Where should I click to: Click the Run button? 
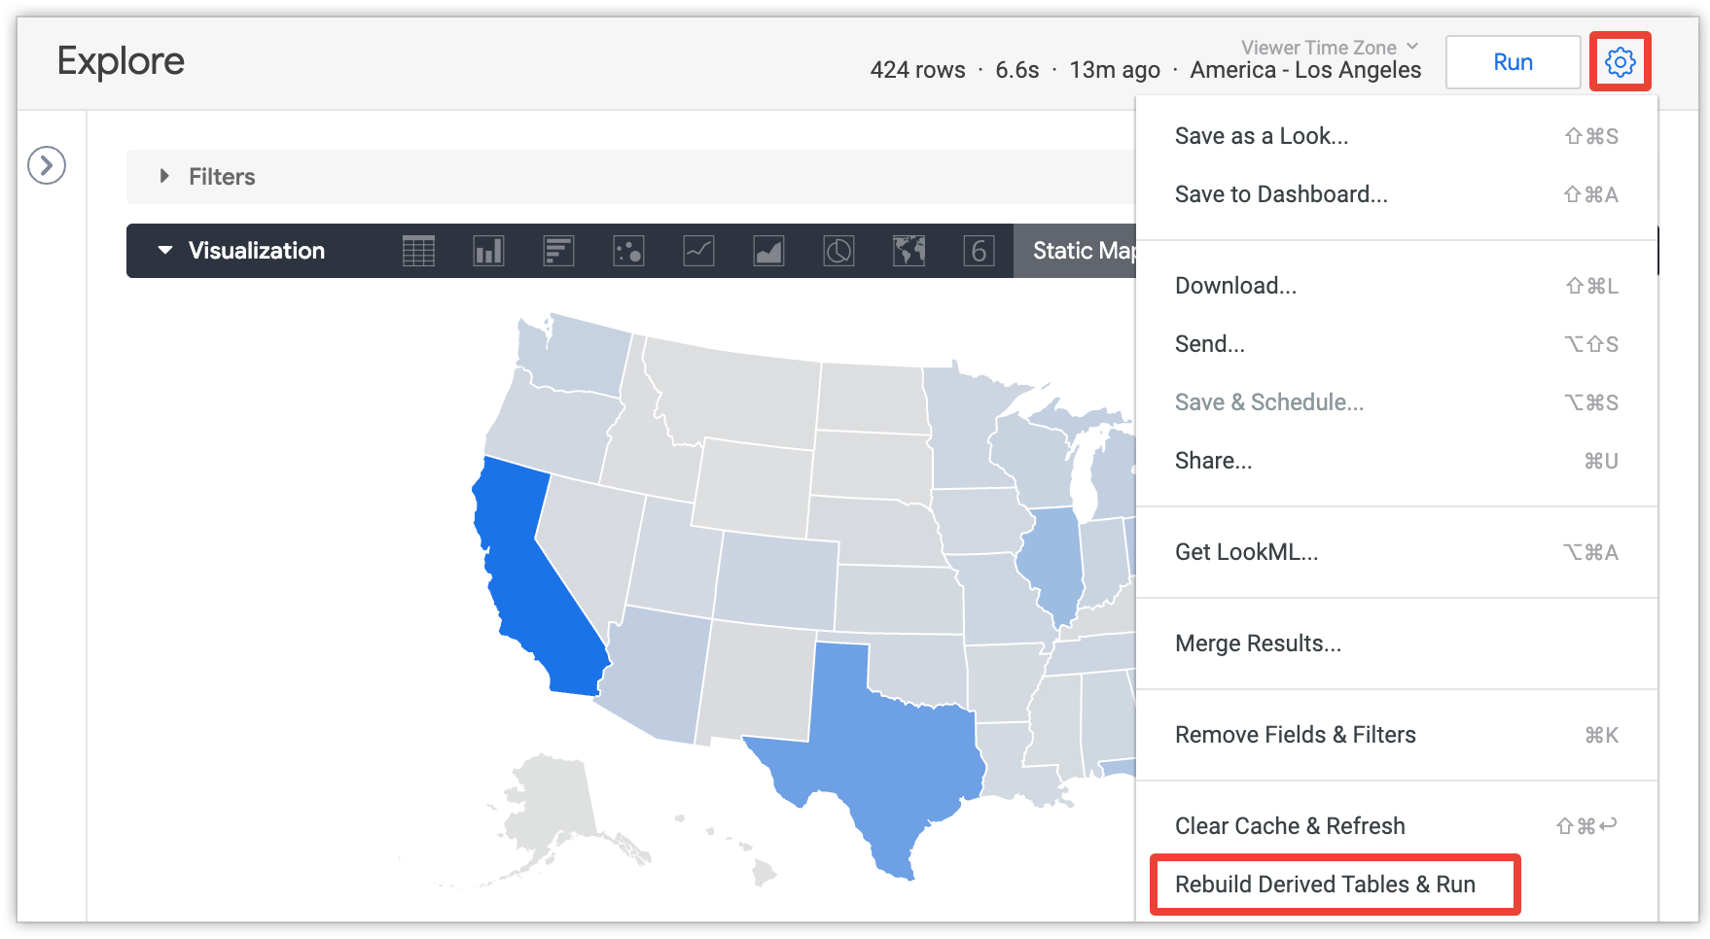[1513, 61]
